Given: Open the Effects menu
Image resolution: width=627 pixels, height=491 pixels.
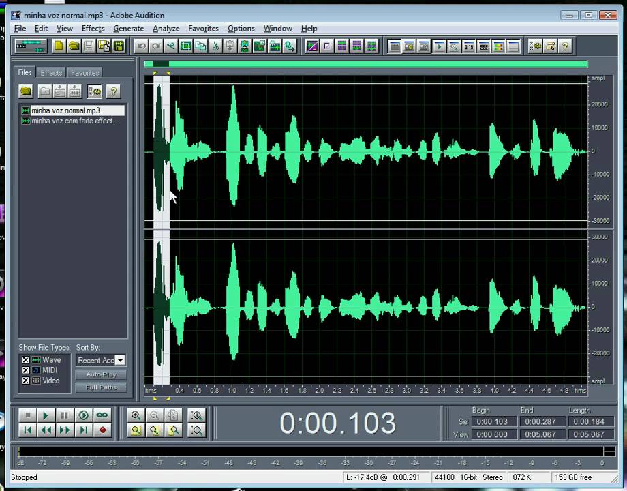Looking at the screenshot, I should coord(93,29).
